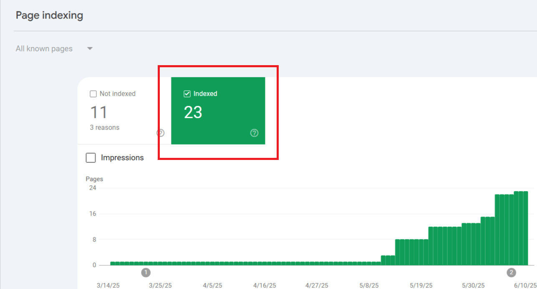537x289 pixels.
Task: Enable the Not indexed checkbox
Action: 93,94
